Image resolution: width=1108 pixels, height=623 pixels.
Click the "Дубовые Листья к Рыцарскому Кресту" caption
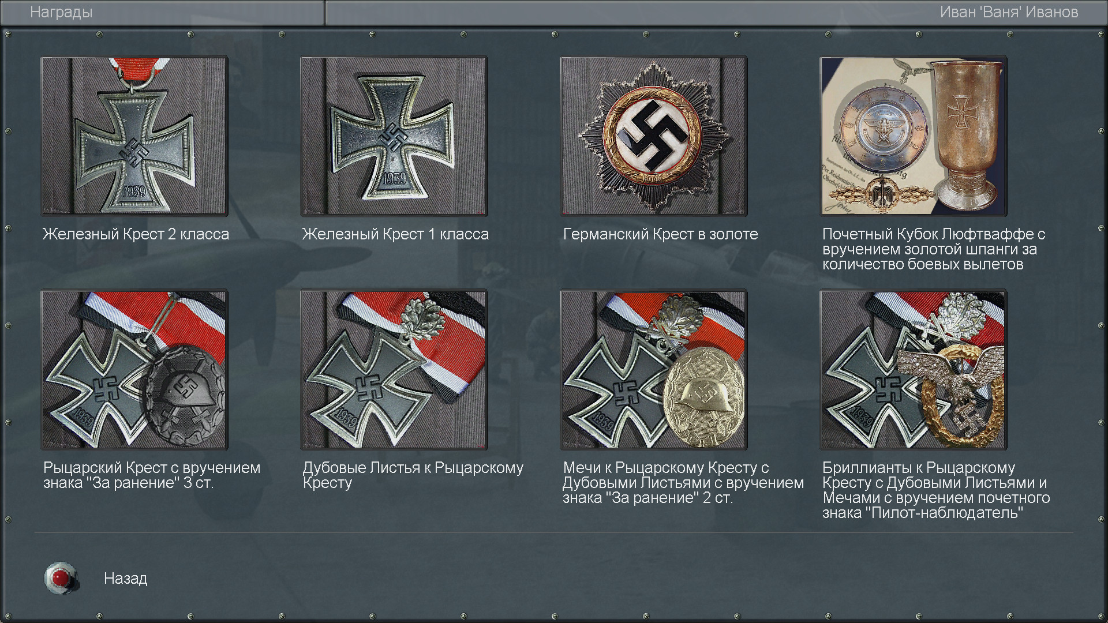click(413, 475)
